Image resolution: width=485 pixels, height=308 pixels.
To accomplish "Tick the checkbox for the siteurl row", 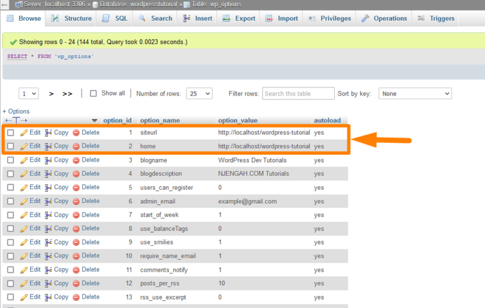I will click(11, 133).
